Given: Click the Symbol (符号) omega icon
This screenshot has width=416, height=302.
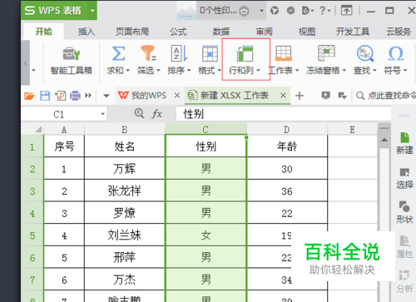Looking at the screenshot, I should click(x=395, y=53).
